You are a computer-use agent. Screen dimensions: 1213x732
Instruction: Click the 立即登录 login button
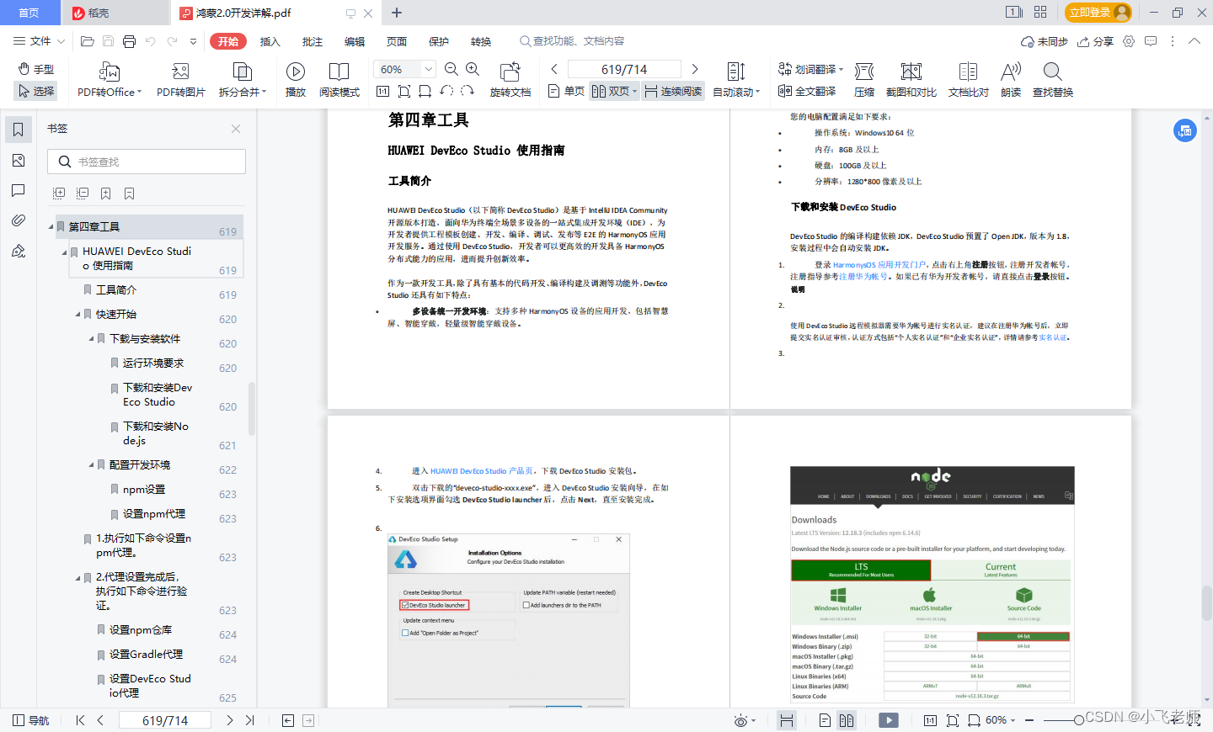tap(1098, 13)
